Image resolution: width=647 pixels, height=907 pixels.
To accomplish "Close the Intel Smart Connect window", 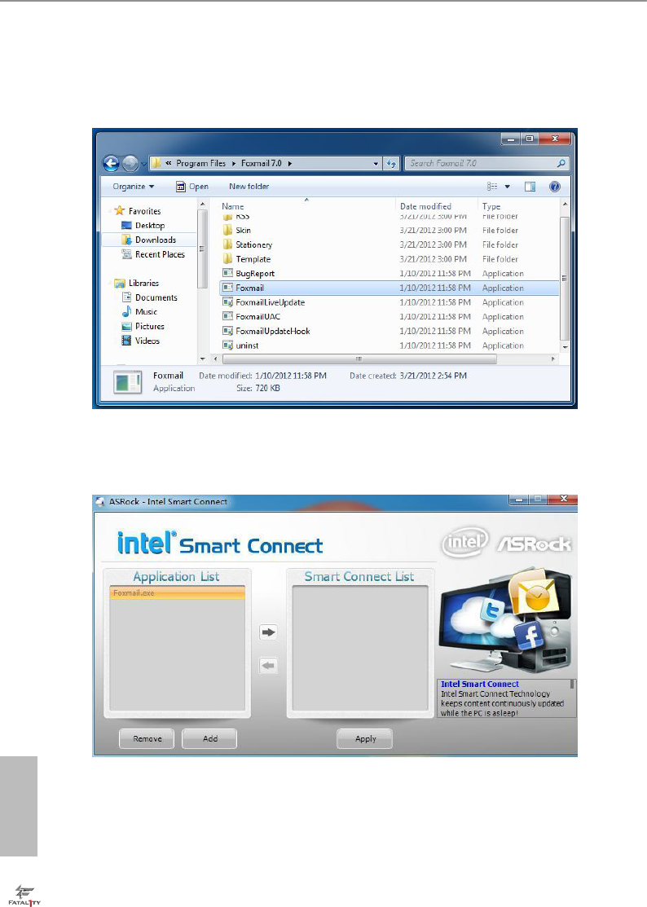I will point(563,500).
